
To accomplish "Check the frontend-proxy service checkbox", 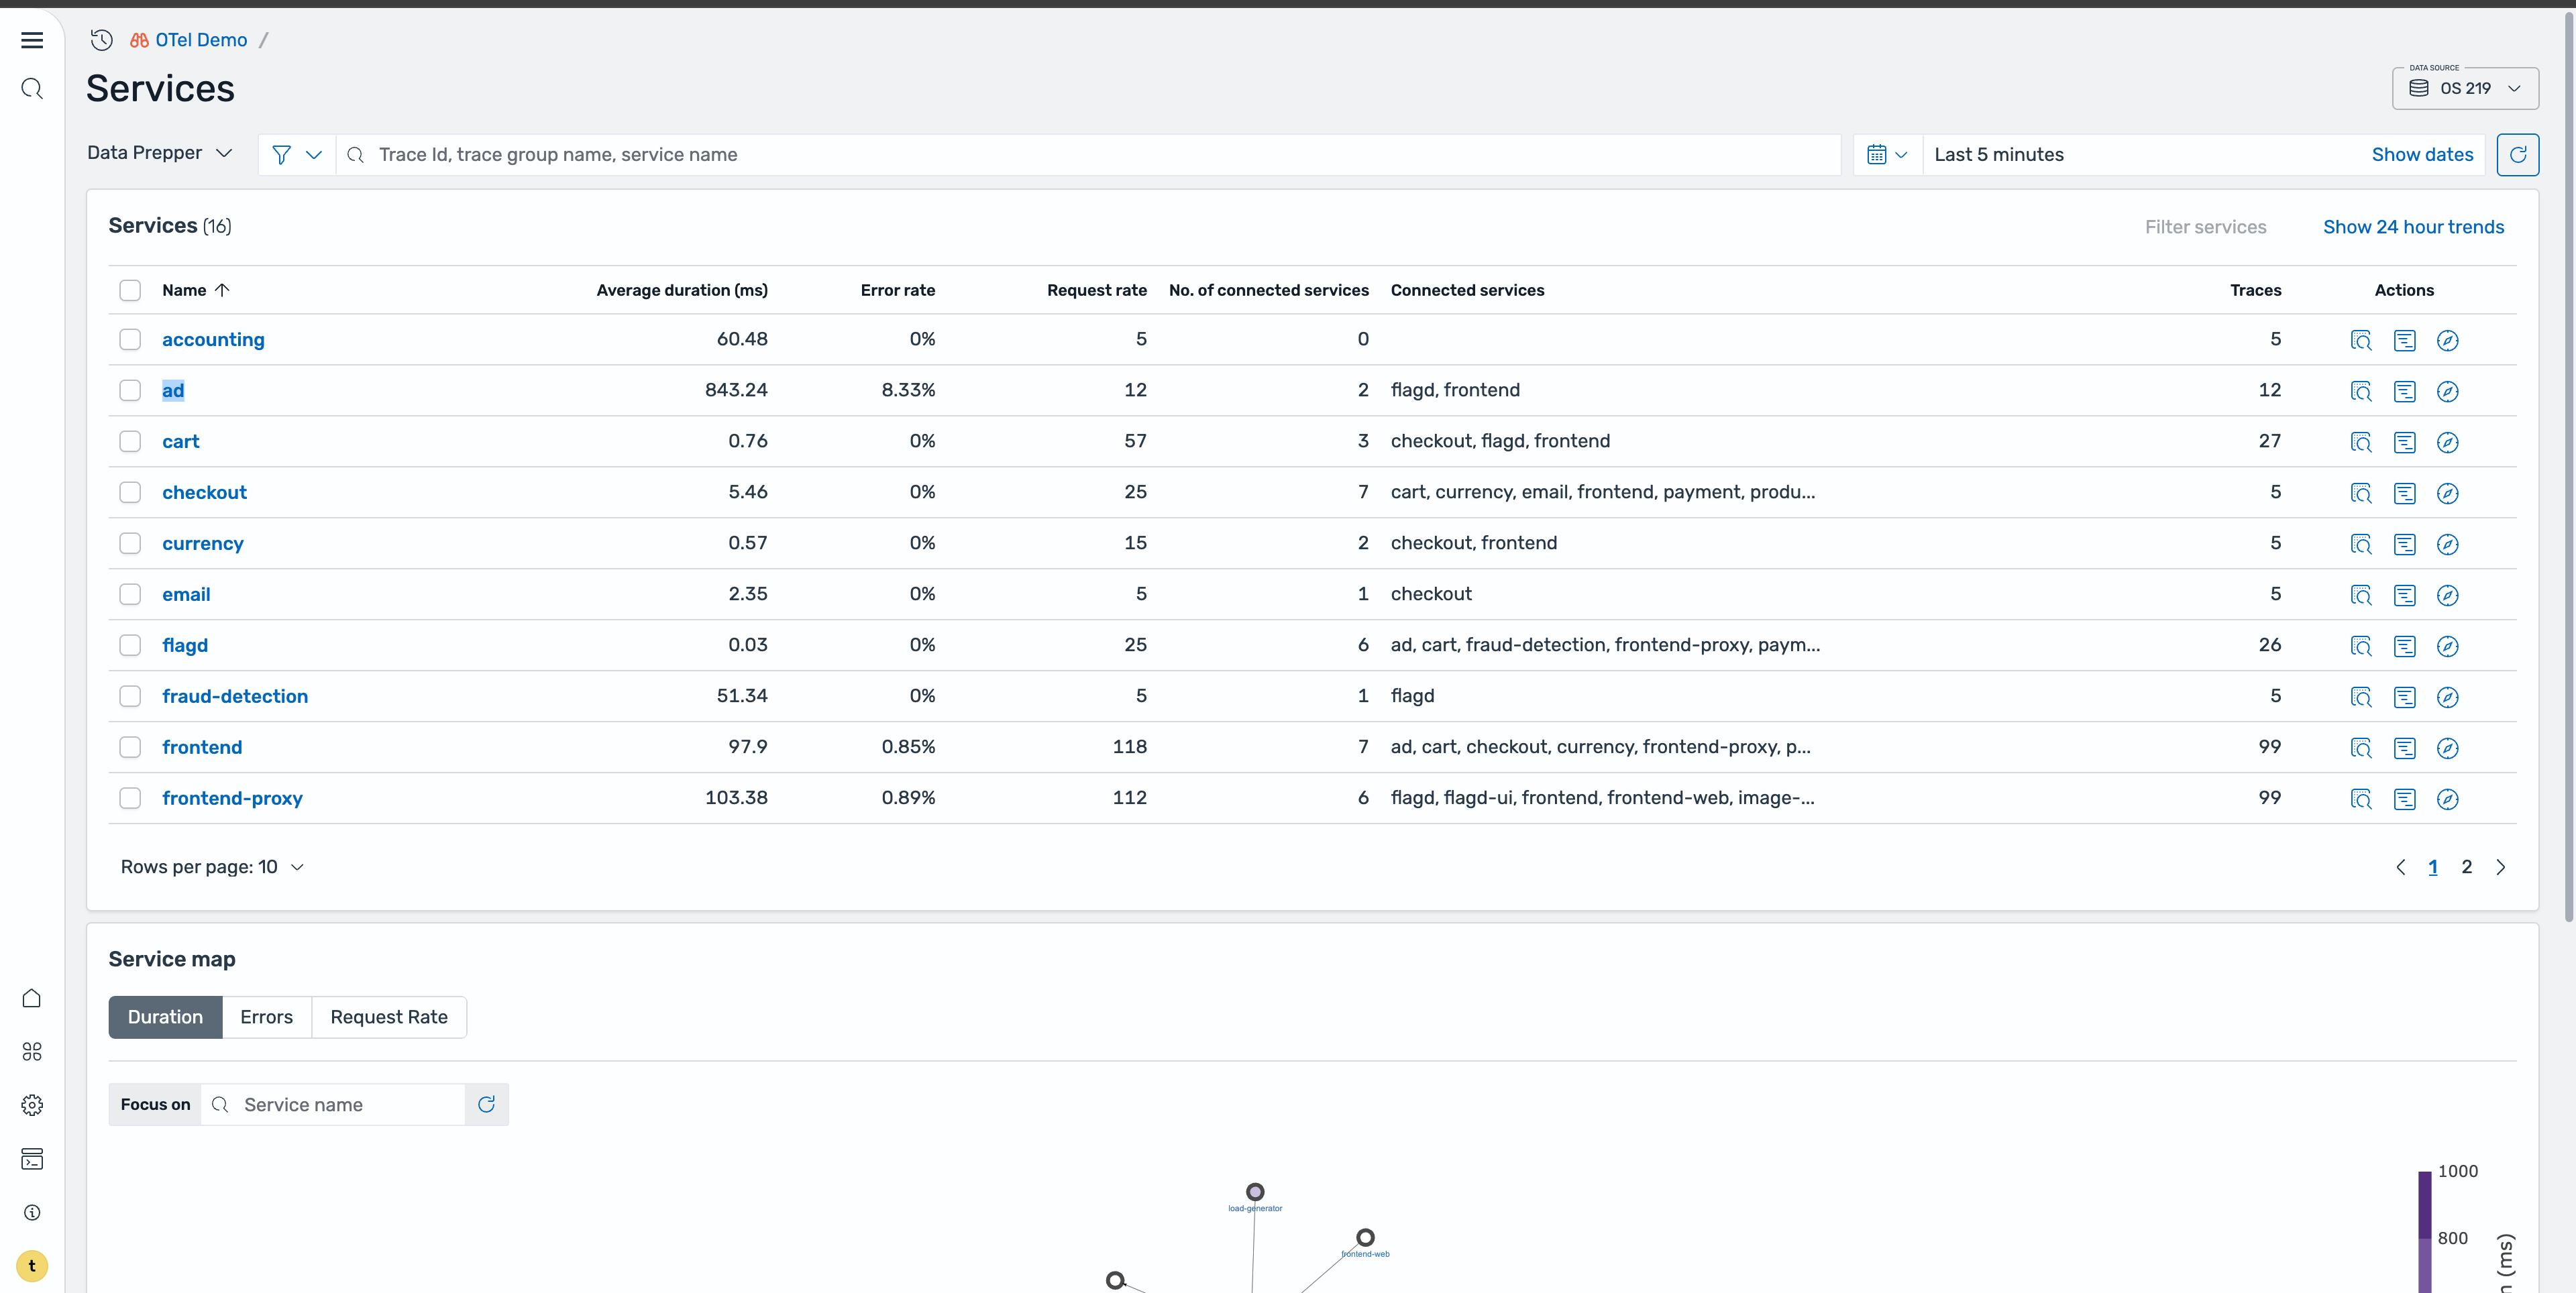I will (130, 798).
